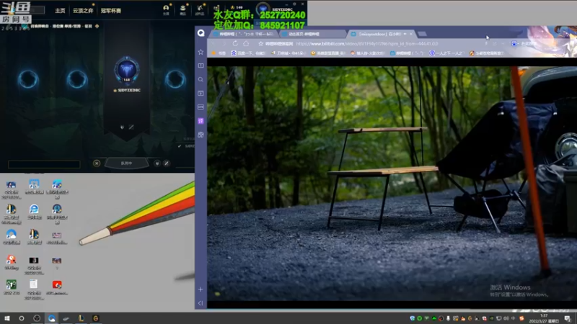Open the 主页 tab in League client
Screen dimensions: 577x324
click(x=60, y=11)
